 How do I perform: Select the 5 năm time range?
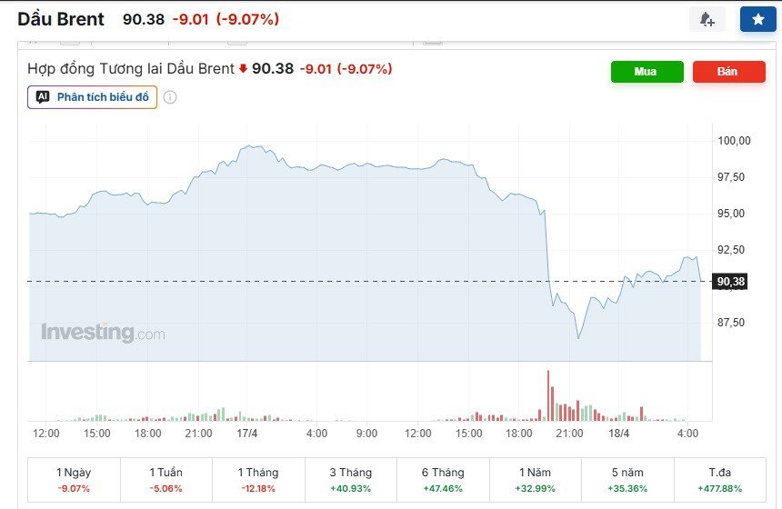pyautogui.click(x=628, y=480)
